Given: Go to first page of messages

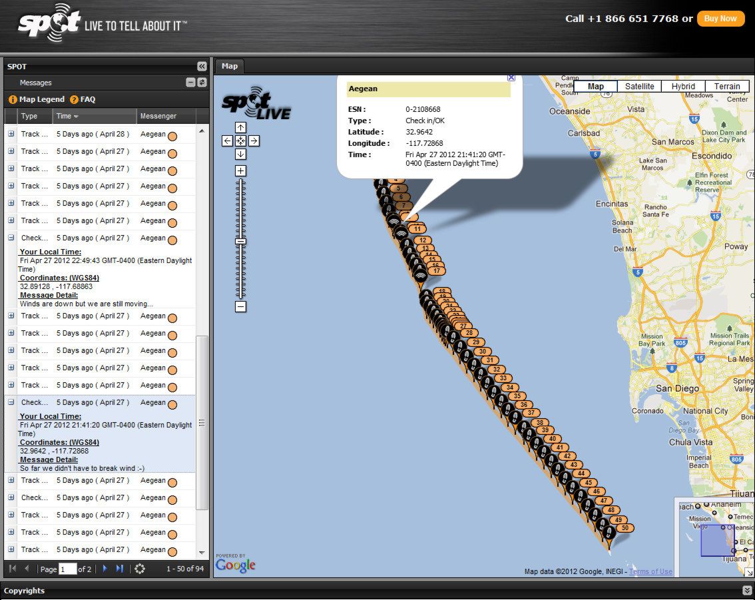Looking at the screenshot, I should point(13,569).
